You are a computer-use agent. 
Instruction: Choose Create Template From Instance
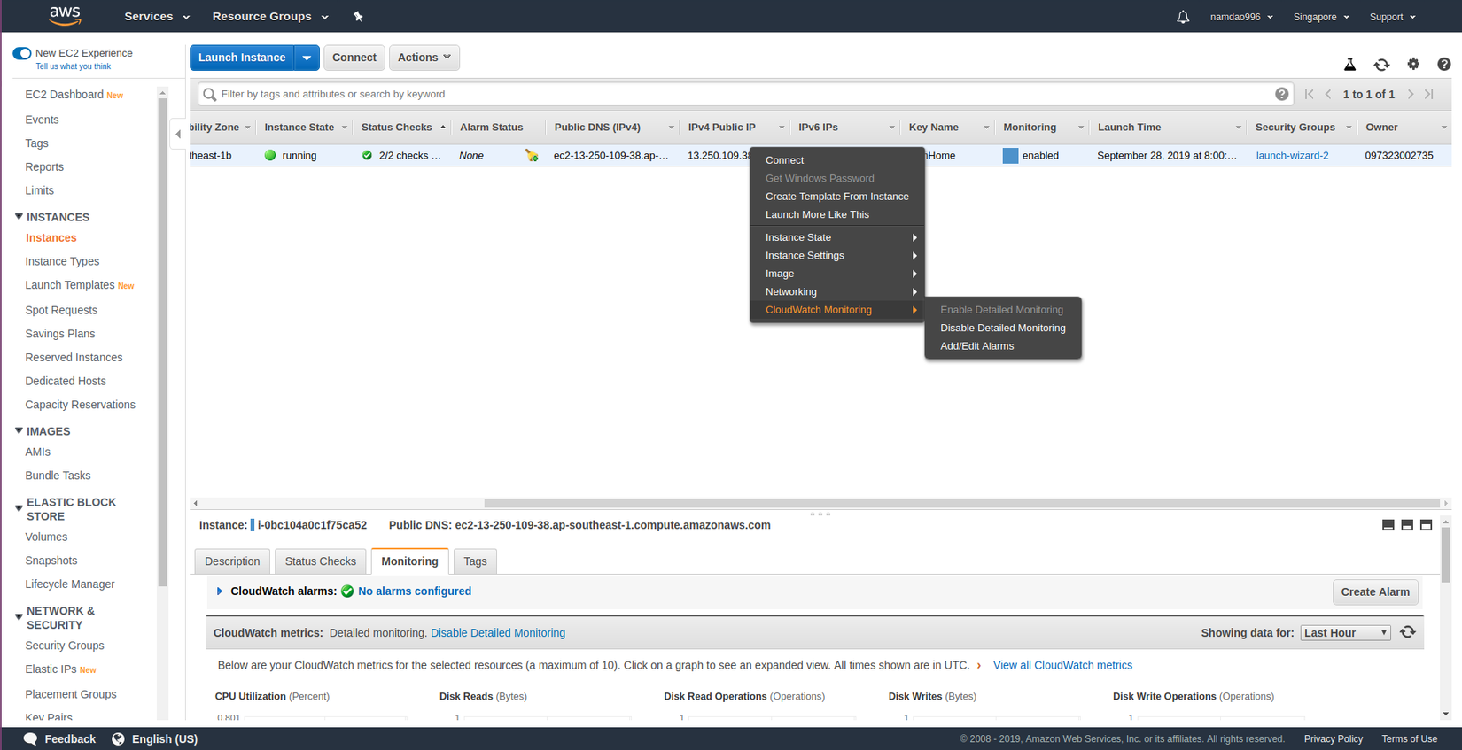click(x=837, y=197)
